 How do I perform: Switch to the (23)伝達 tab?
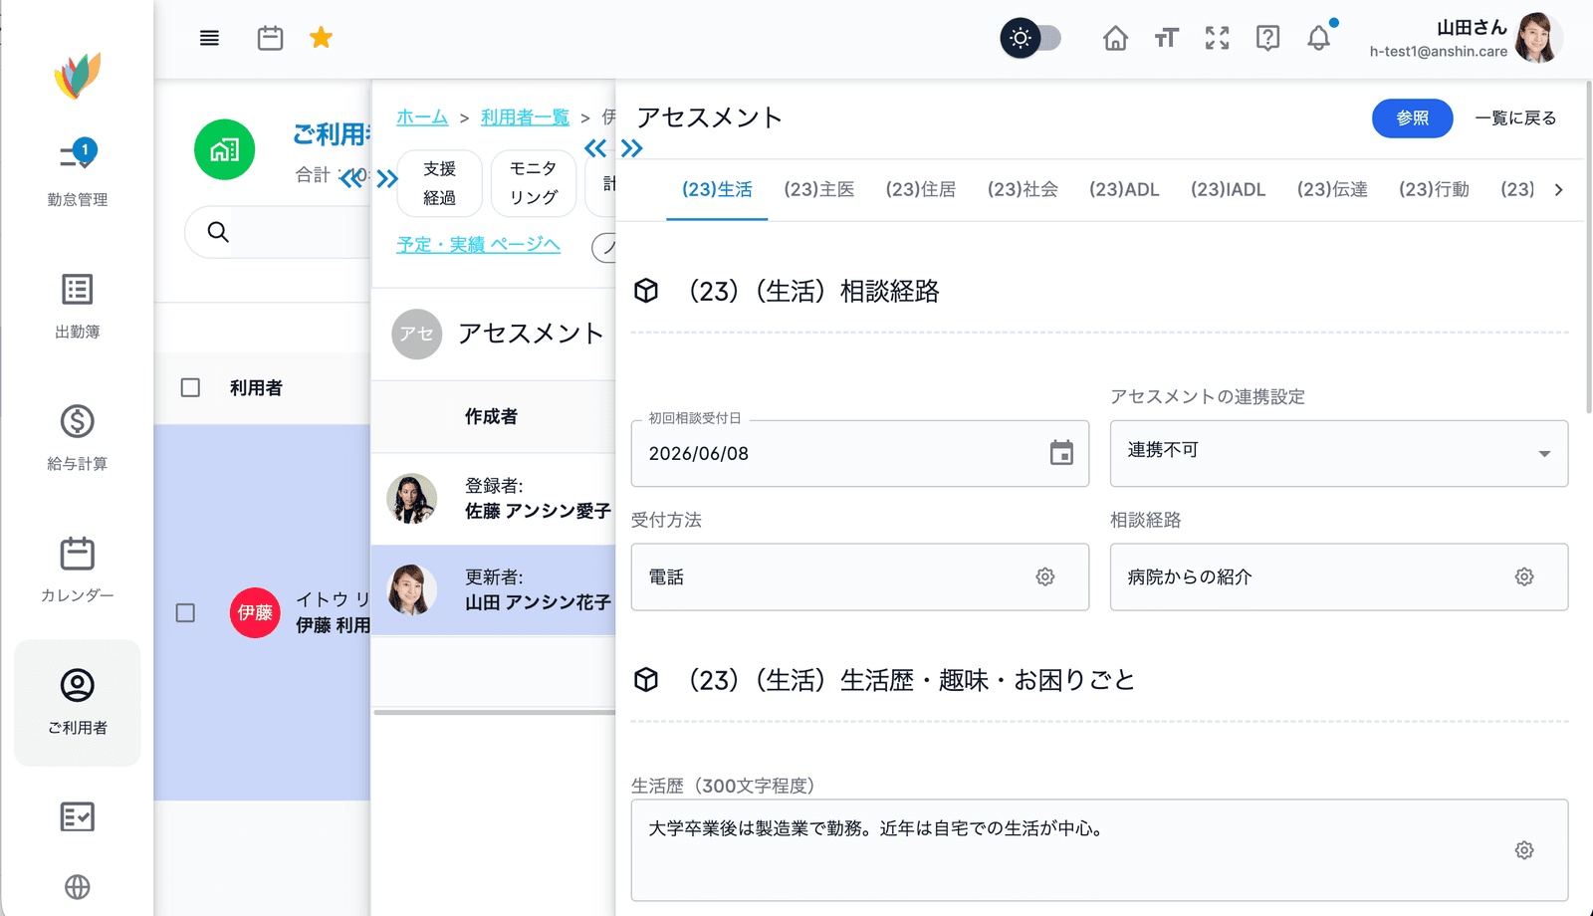click(x=1332, y=189)
